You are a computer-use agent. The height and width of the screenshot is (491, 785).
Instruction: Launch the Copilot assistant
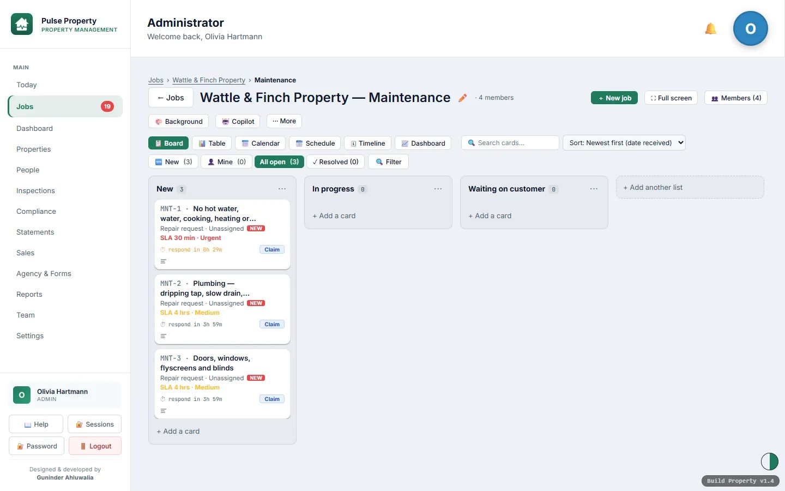tap(238, 121)
